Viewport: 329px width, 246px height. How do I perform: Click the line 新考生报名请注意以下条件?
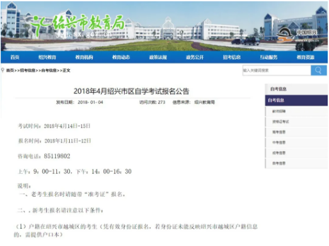tap(60, 210)
